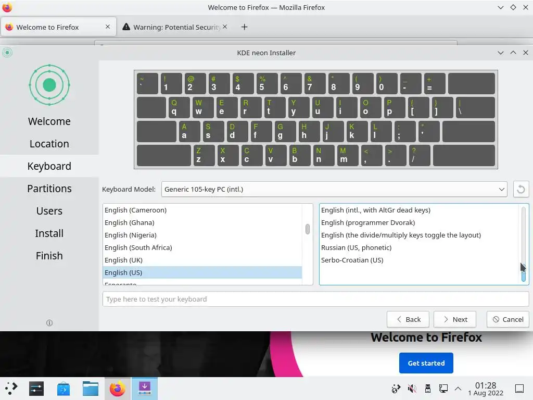Screen dimensions: 533x400
Task: Select English (Cameroon) layout
Action: [x=202, y=210]
